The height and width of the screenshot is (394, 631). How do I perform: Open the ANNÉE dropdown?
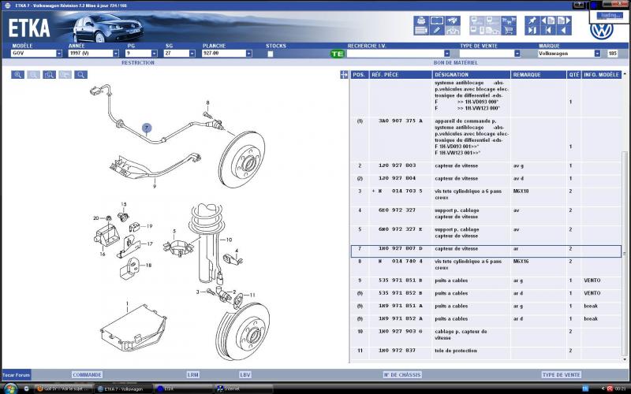point(116,54)
